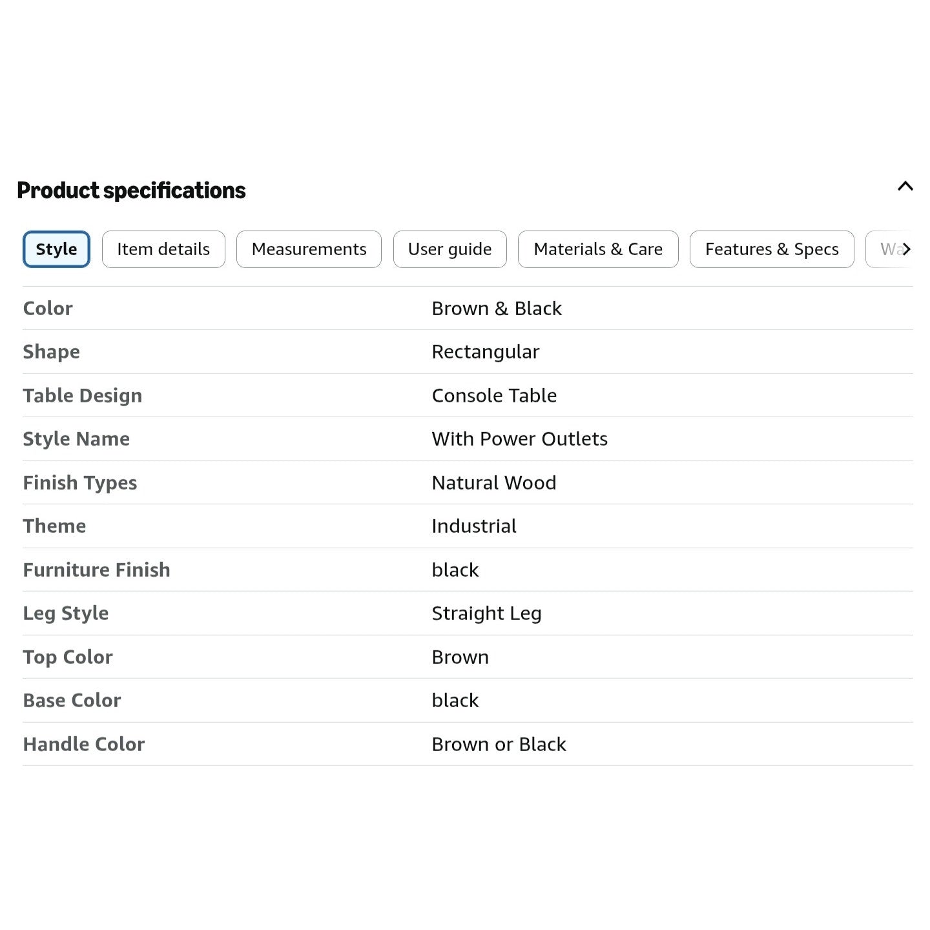The image size is (930, 930).
Task: Click the With Power Outlets value
Action: (x=519, y=439)
